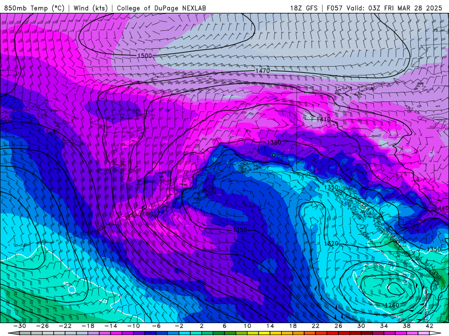Click the 1320 height contour label
Image resolution: width=449 pixels, height=336 pixels.
tap(331, 244)
